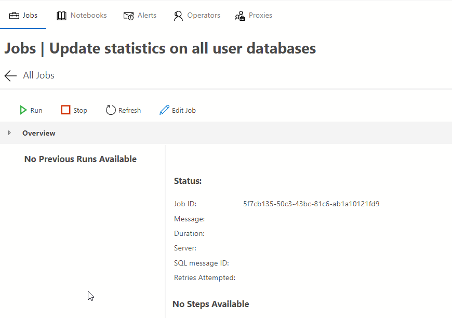This screenshot has width=452, height=318.
Task: Click the Notebooks book icon
Action: [61, 16]
